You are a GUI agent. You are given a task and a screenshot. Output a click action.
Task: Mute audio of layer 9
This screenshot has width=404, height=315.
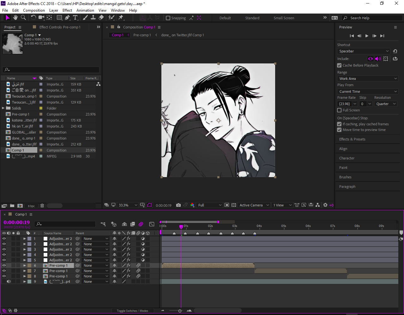point(9,282)
